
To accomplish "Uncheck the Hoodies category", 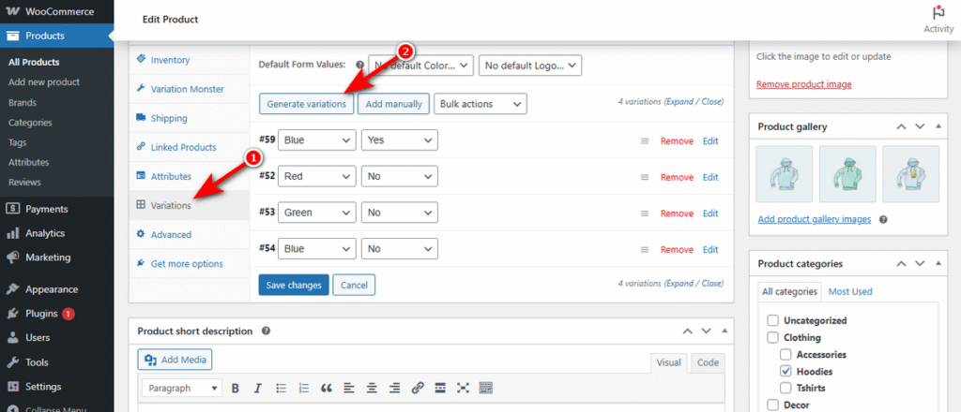I will click(786, 371).
